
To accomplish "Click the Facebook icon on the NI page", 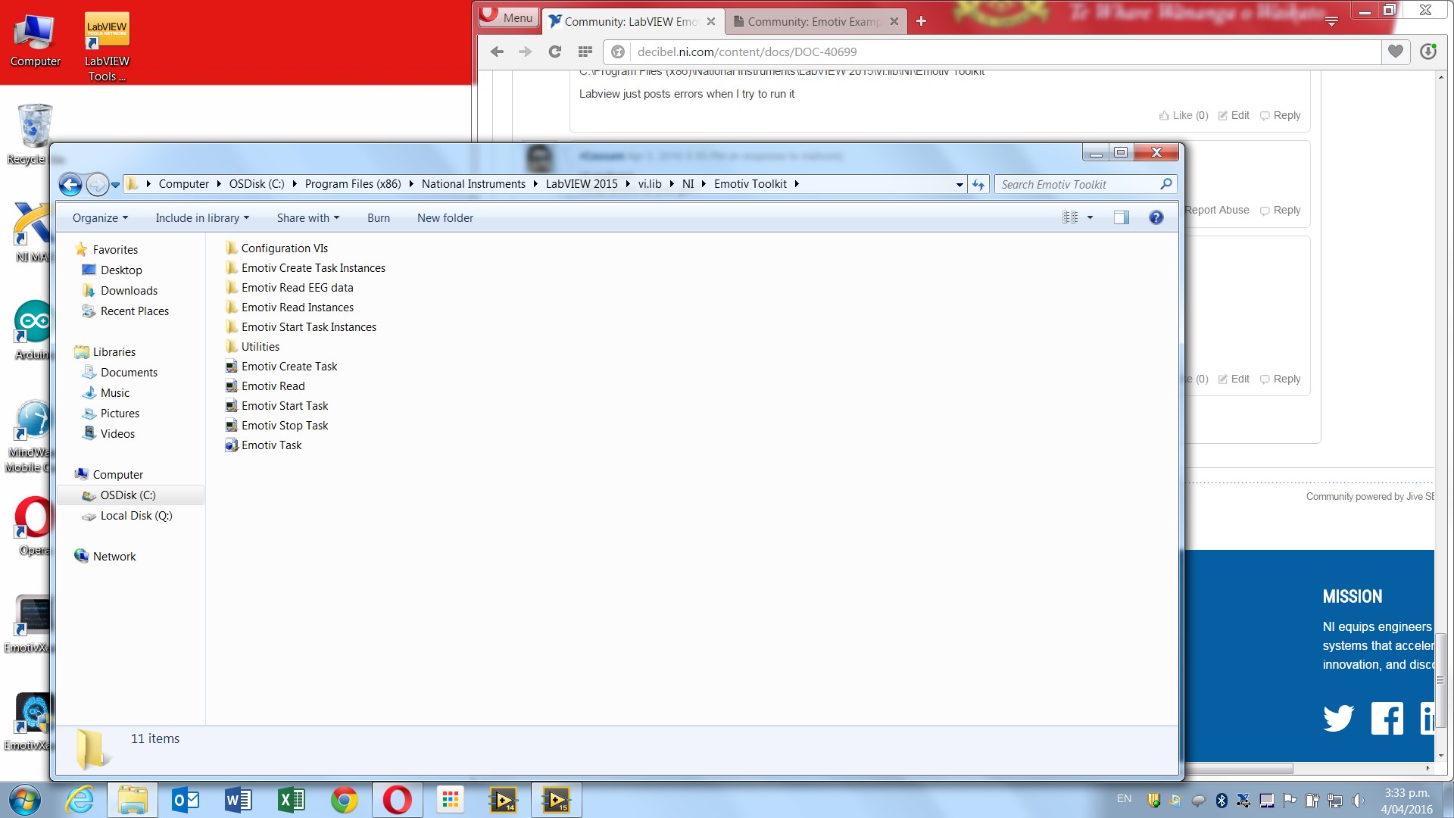I will point(1387,719).
